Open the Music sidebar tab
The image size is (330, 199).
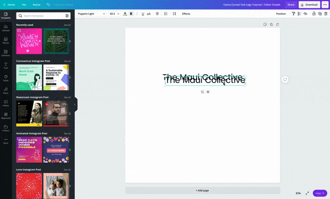click(x=5, y=91)
